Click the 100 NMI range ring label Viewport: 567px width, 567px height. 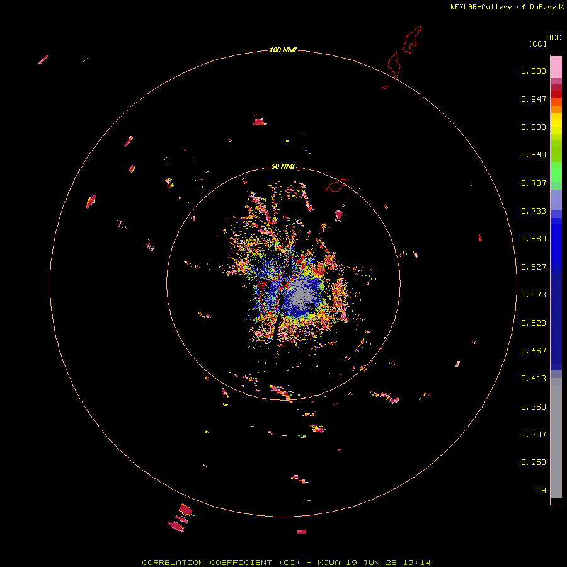click(283, 50)
